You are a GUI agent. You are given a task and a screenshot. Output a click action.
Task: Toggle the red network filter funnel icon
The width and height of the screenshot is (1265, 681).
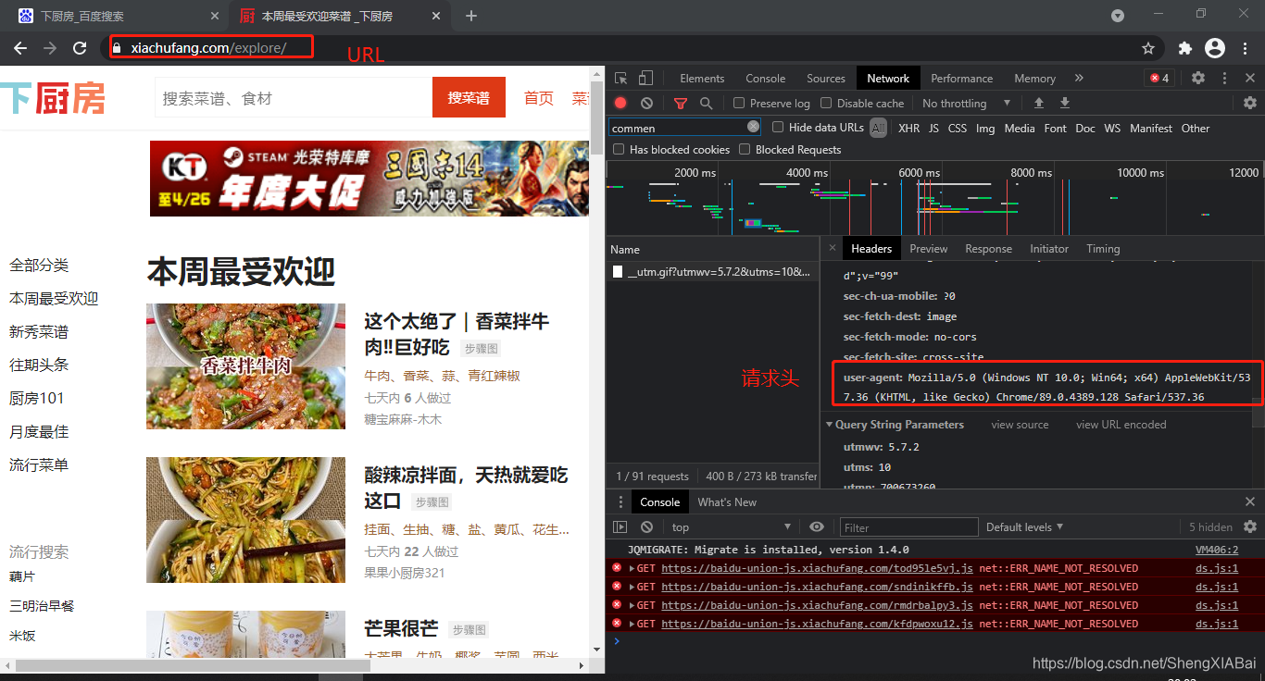tap(681, 104)
